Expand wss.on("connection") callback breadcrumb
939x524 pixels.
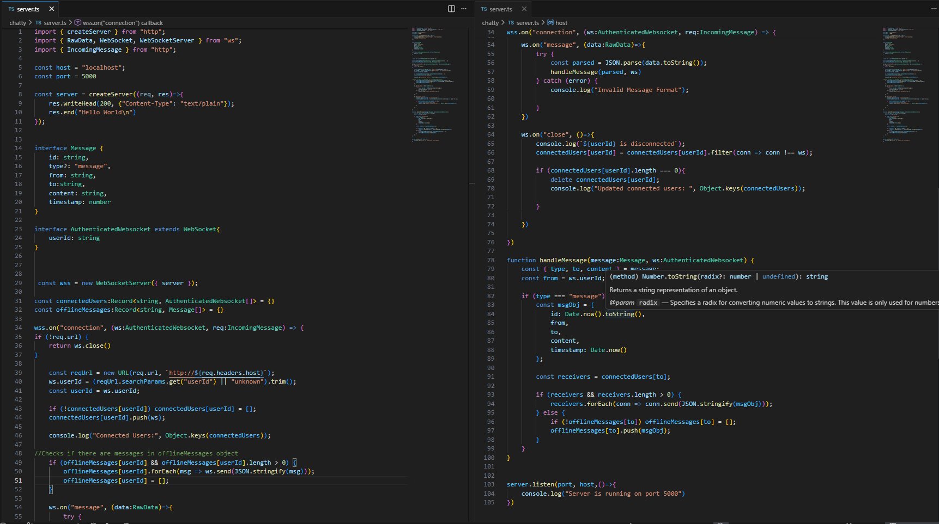pyautogui.click(x=123, y=23)
